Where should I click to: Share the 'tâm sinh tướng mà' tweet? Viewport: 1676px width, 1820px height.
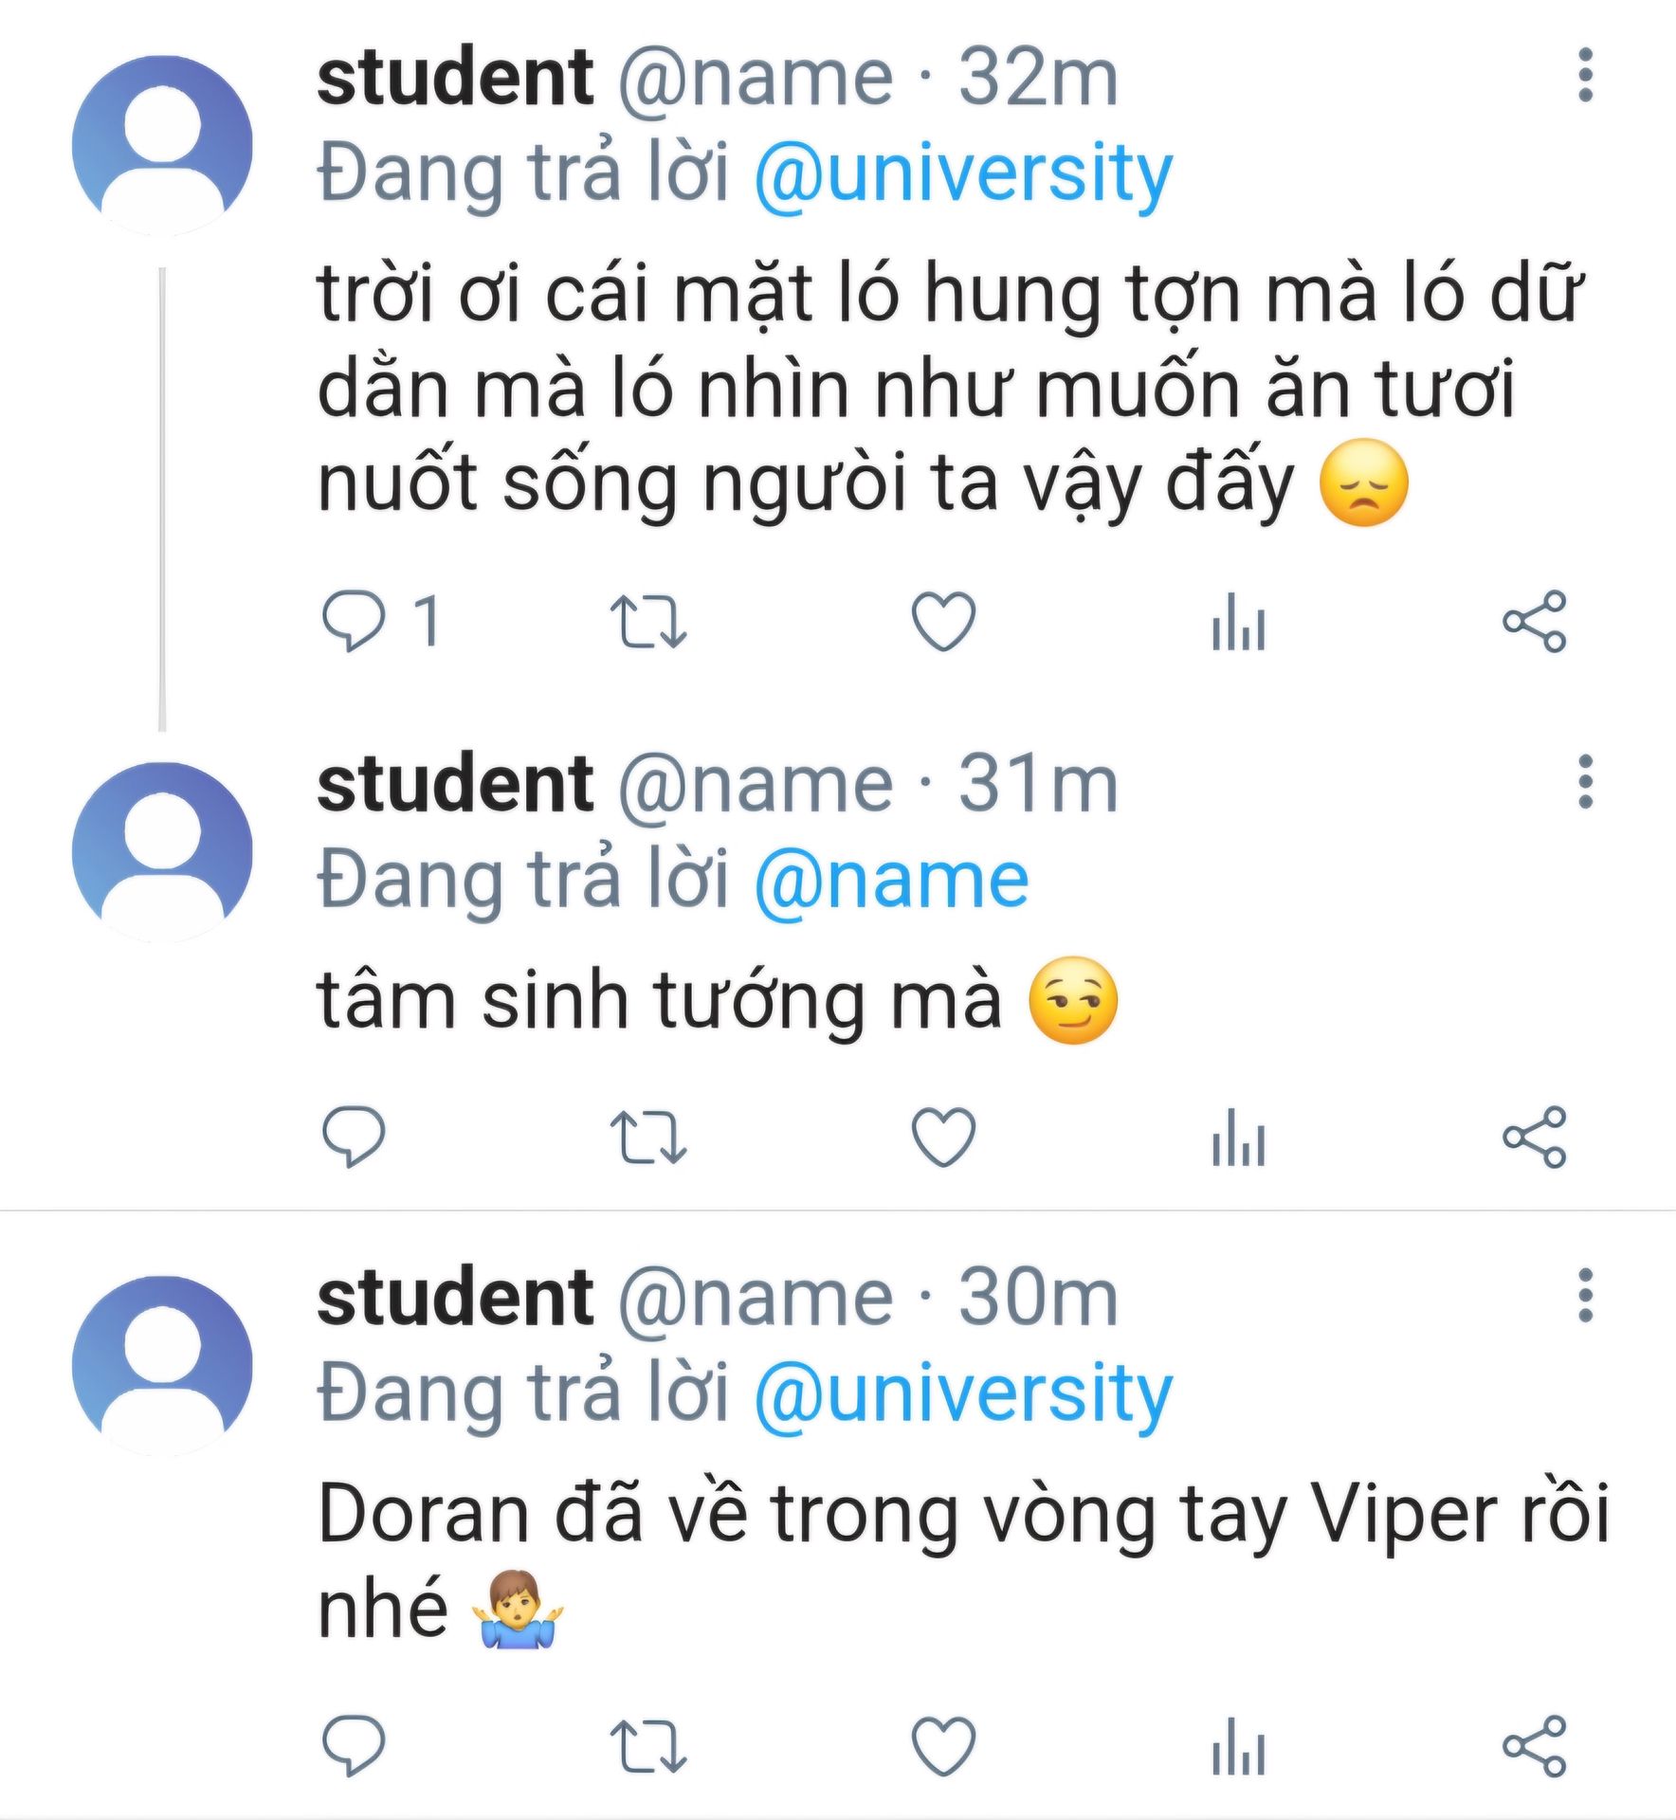(x=1534, y=1136)
